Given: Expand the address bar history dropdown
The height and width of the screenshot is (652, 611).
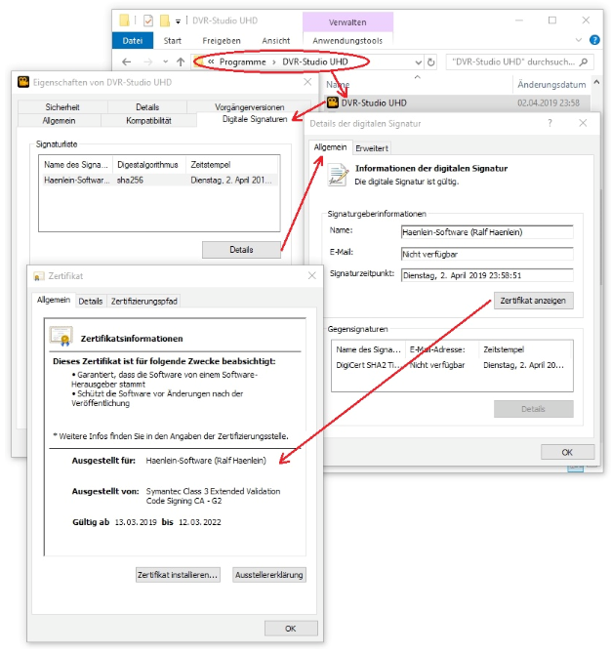Looking at the screenshot, I should [x=418, y=61].
